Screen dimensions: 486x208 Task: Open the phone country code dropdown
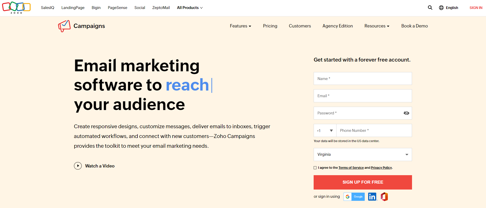(x=325, y=130)
